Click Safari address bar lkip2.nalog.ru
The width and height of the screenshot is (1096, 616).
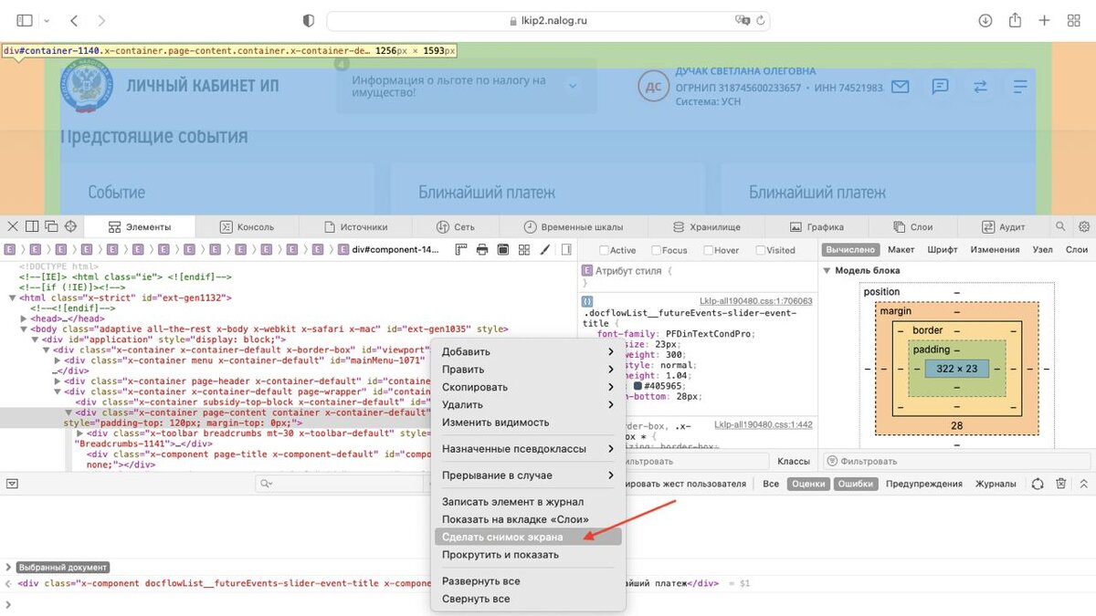click(x=548, y=20)
